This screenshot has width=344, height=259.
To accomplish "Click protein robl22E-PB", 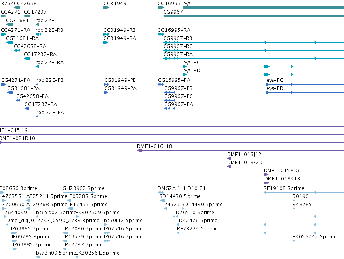I will tap(50, 80).
